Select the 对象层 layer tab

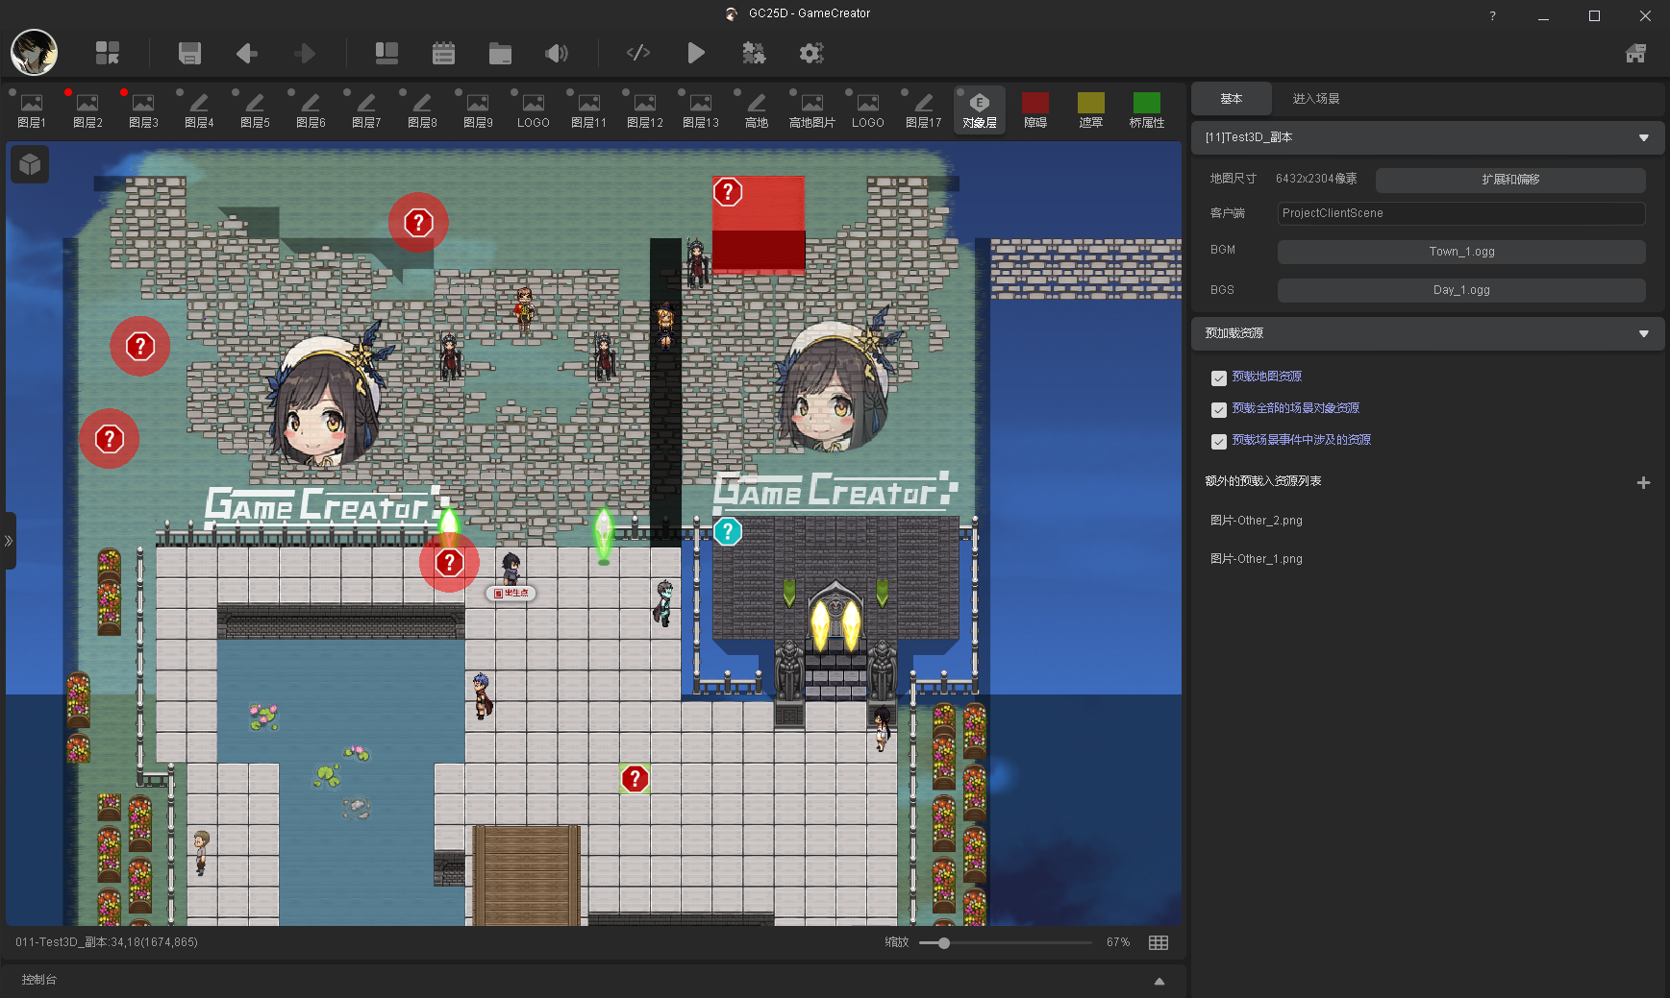click(979, 110)
